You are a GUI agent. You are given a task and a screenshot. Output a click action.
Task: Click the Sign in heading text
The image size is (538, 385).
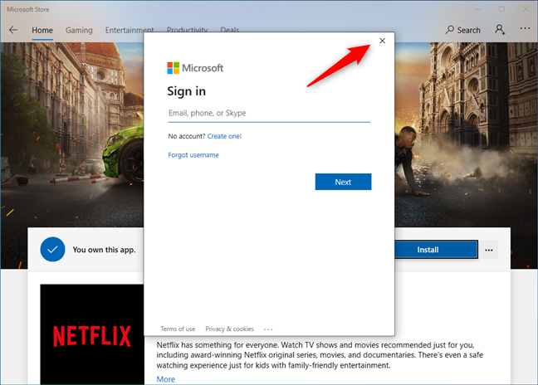tap(186, 91)
